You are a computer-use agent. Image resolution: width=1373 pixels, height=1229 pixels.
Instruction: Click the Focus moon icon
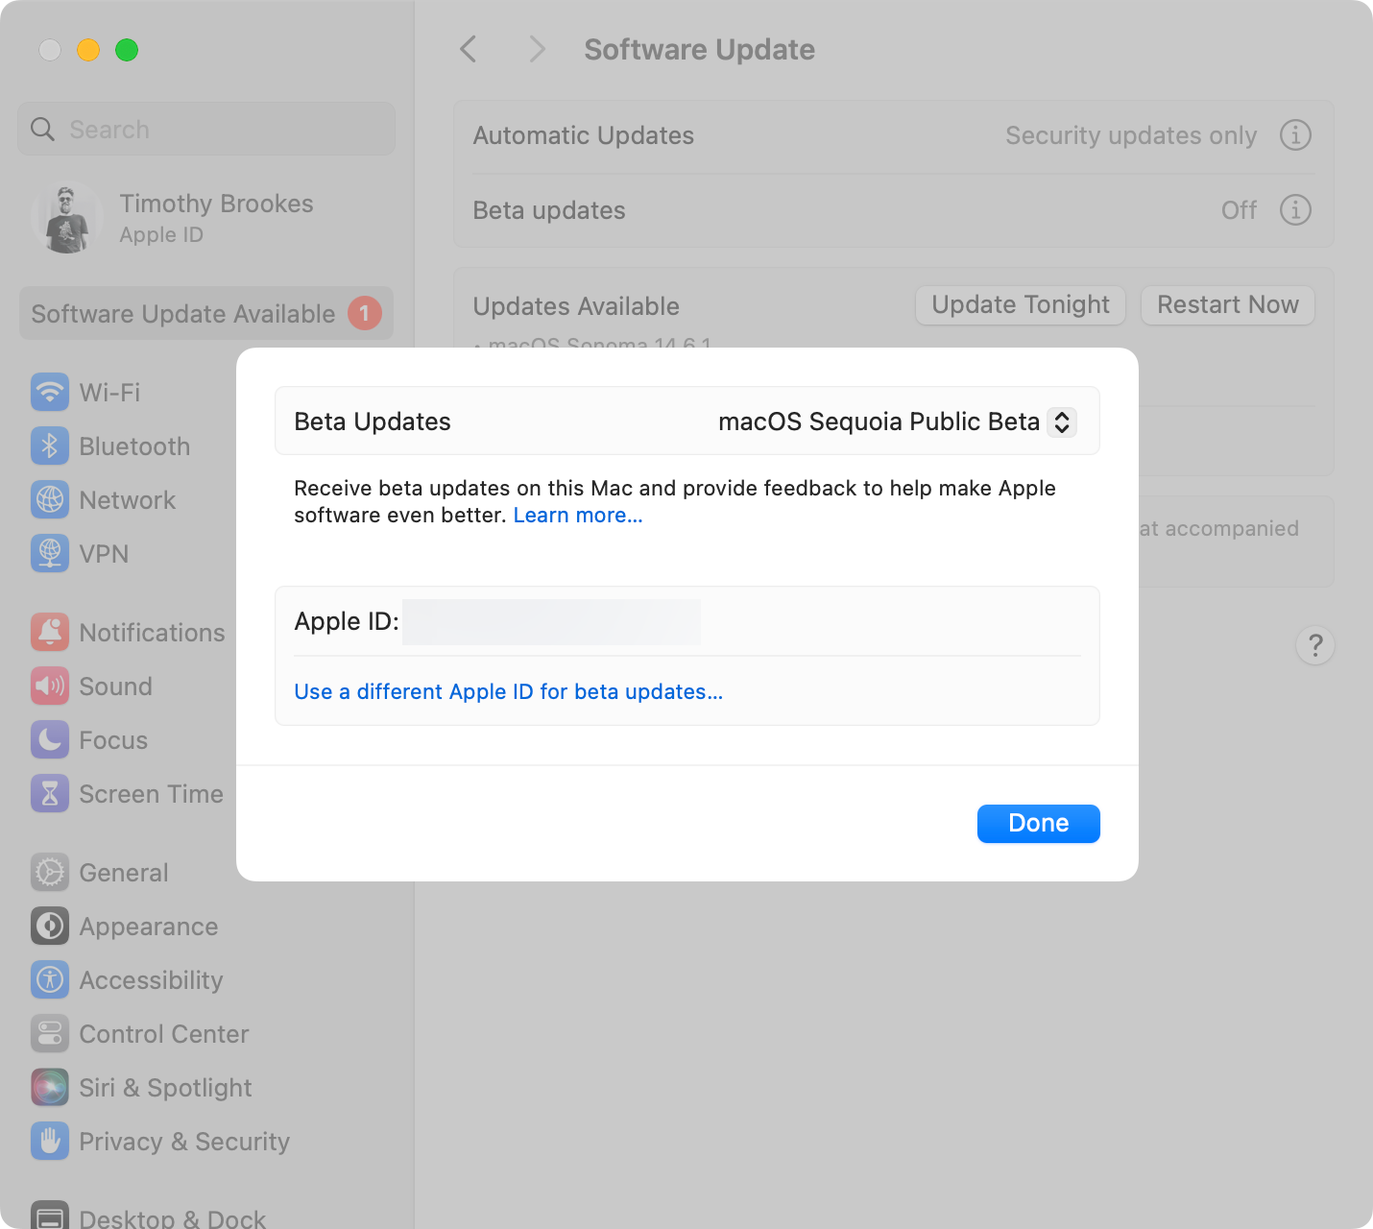click(x=50, y=739)
